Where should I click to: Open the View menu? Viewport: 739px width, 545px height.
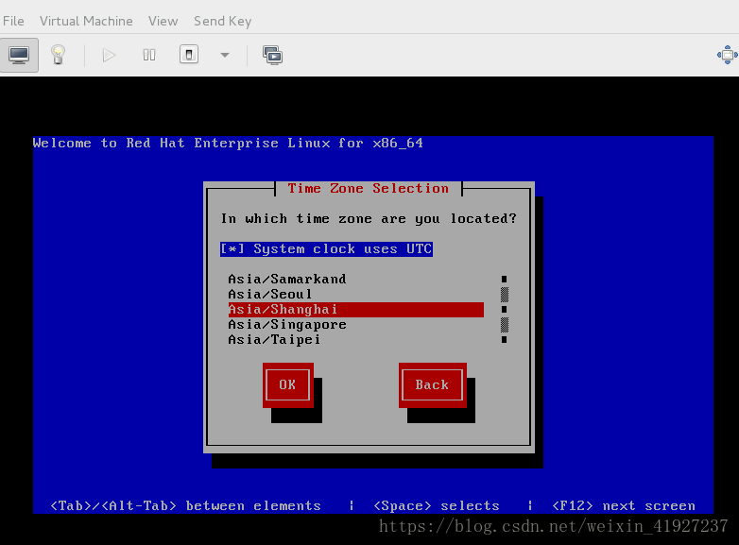163,21
